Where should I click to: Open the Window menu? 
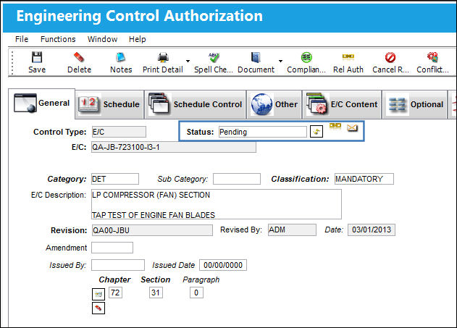tap(102, 39)
